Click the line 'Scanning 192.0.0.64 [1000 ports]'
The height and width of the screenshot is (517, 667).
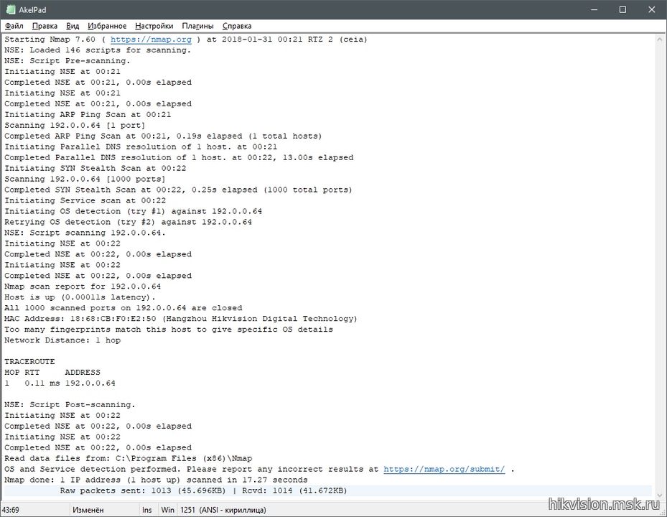pos(85,179)
